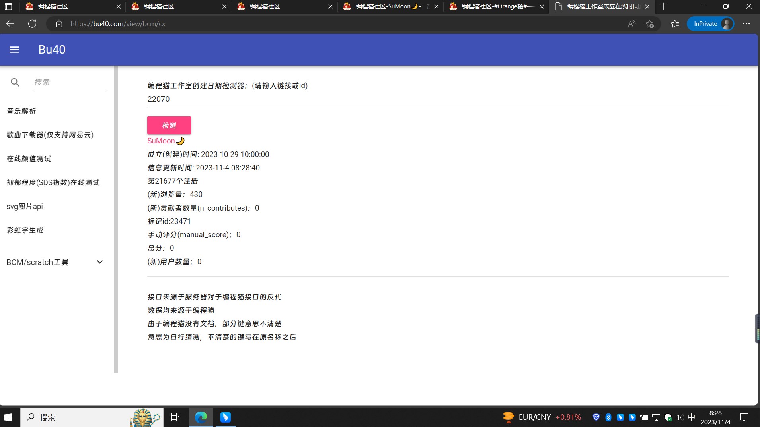This screenshot has width=760, height=427.
Task: Click the 第21677个注册 text
Action: (x=173, y=181)
